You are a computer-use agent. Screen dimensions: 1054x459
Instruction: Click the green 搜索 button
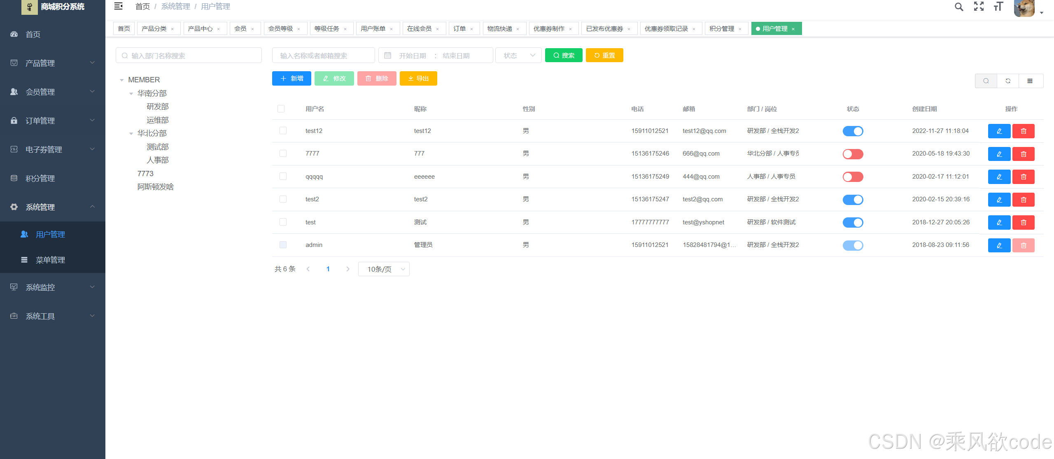click(564, 55)
